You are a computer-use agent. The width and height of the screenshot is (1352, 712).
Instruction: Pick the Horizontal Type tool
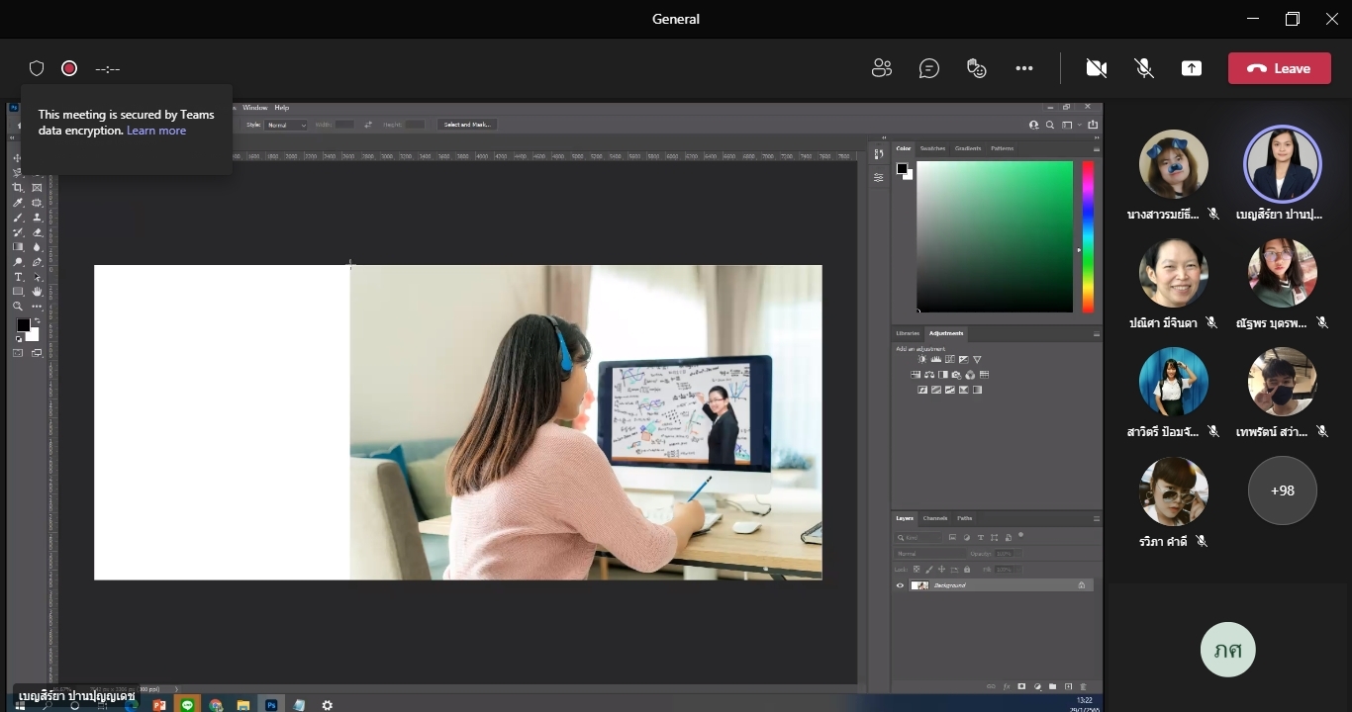[18, 277]
